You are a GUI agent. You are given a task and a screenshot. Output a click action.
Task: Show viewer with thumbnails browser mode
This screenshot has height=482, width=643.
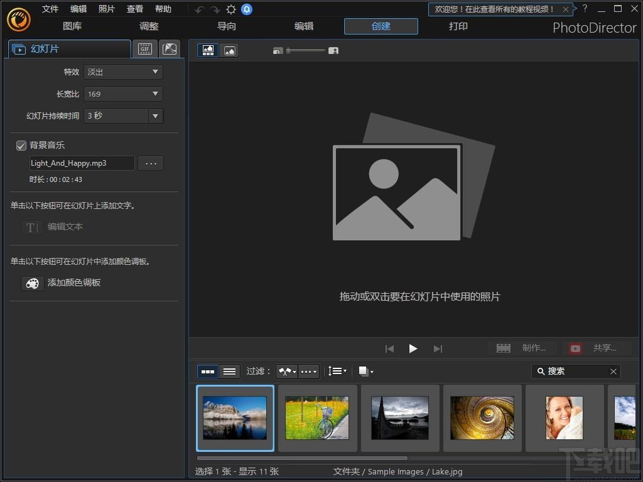point(208,50)
